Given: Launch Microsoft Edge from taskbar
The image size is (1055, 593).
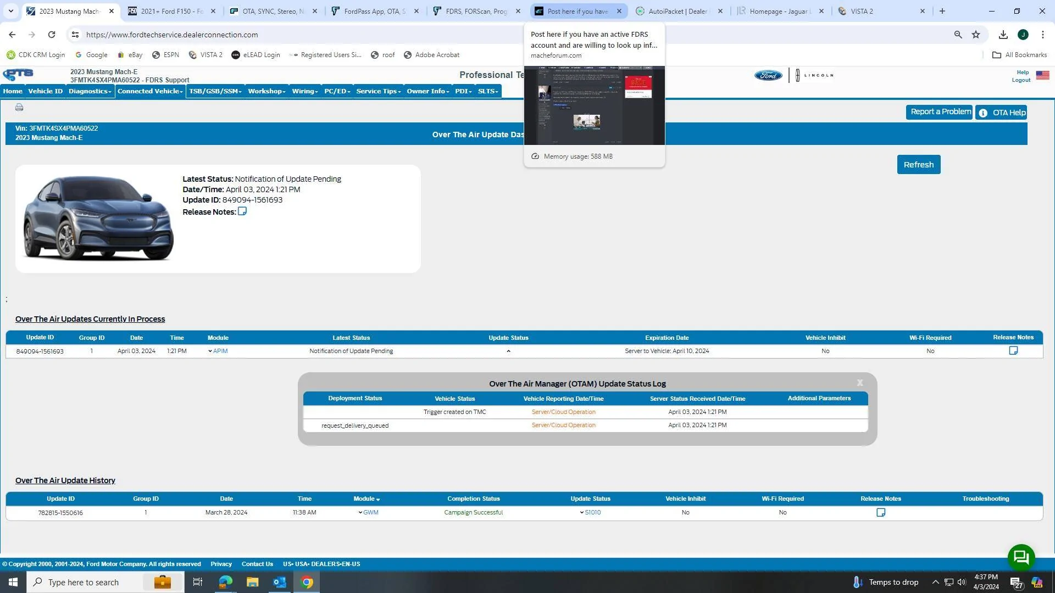Looking at the screenshot, I should tap(225, 582).
